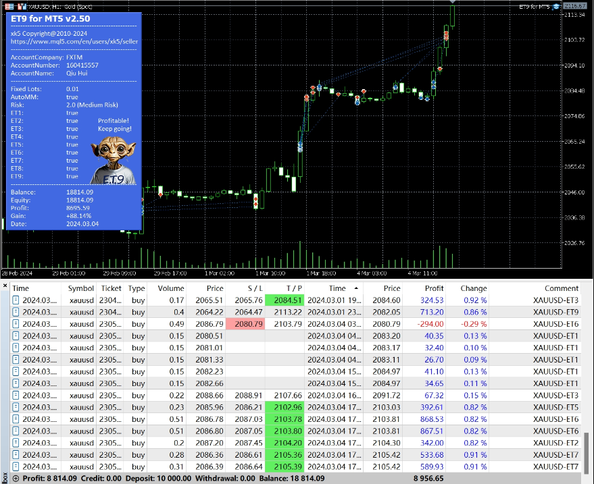Click the 1 Mar 18:00 time axis label
The image size is (594, 484).
click(x=321, y=273)
